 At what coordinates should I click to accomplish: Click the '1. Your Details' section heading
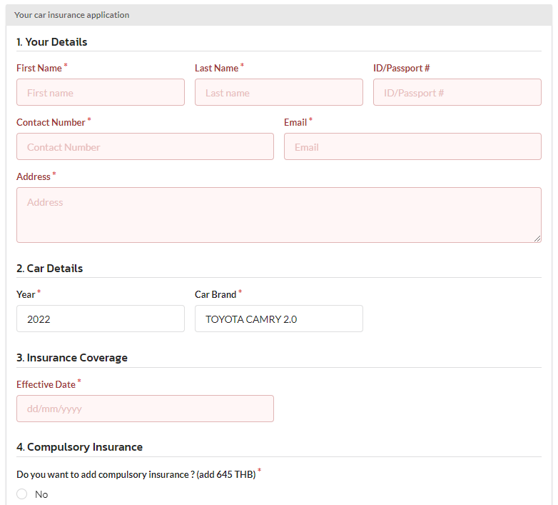(x=51, y=42)
